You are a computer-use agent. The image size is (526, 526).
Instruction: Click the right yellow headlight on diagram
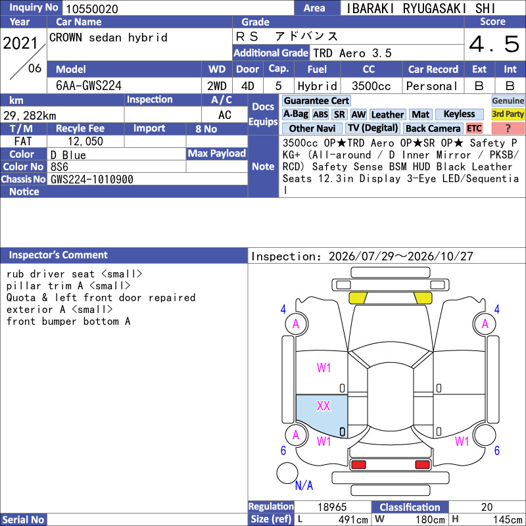click(423, 298)
